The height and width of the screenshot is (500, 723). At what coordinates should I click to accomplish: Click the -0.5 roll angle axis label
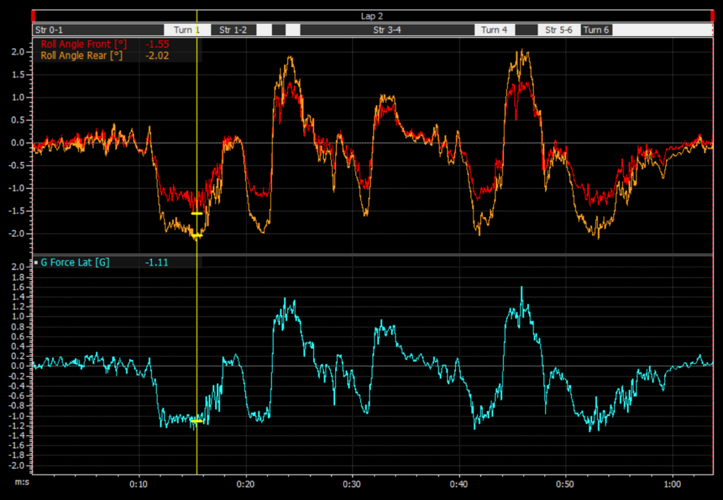pos(16,166)
